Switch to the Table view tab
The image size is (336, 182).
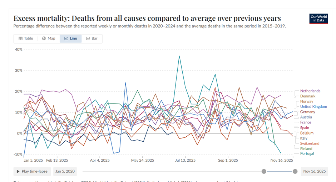(26, 39)
